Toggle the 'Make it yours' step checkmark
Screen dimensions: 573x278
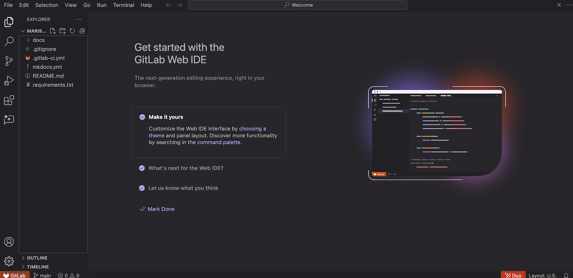[x=142, y=117]
